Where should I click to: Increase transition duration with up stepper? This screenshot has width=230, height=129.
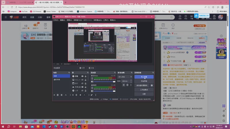(131, 80)
